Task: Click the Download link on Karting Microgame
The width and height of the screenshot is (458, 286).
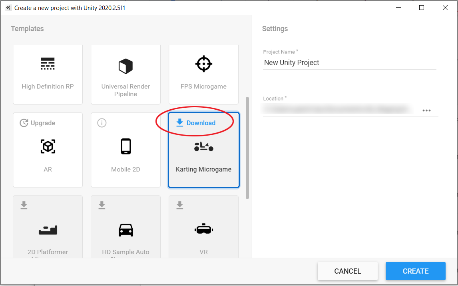Action: point(201,123)
